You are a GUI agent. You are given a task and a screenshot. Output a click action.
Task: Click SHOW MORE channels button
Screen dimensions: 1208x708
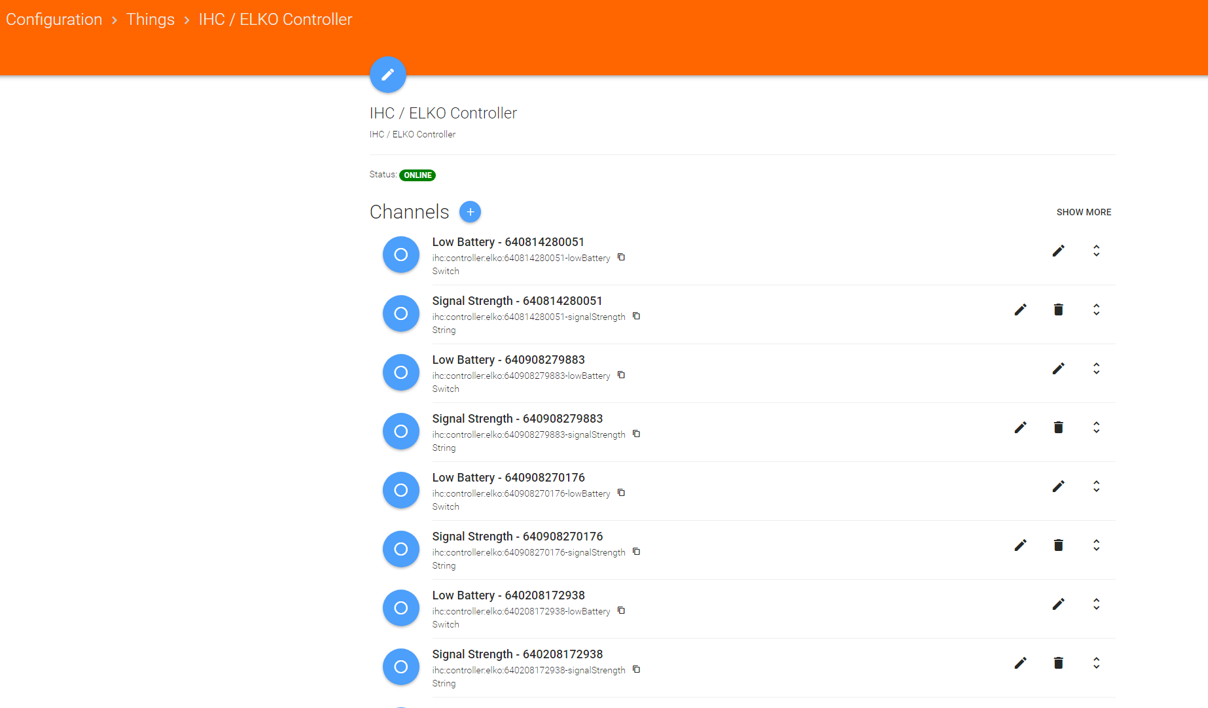click(1084, 212)
